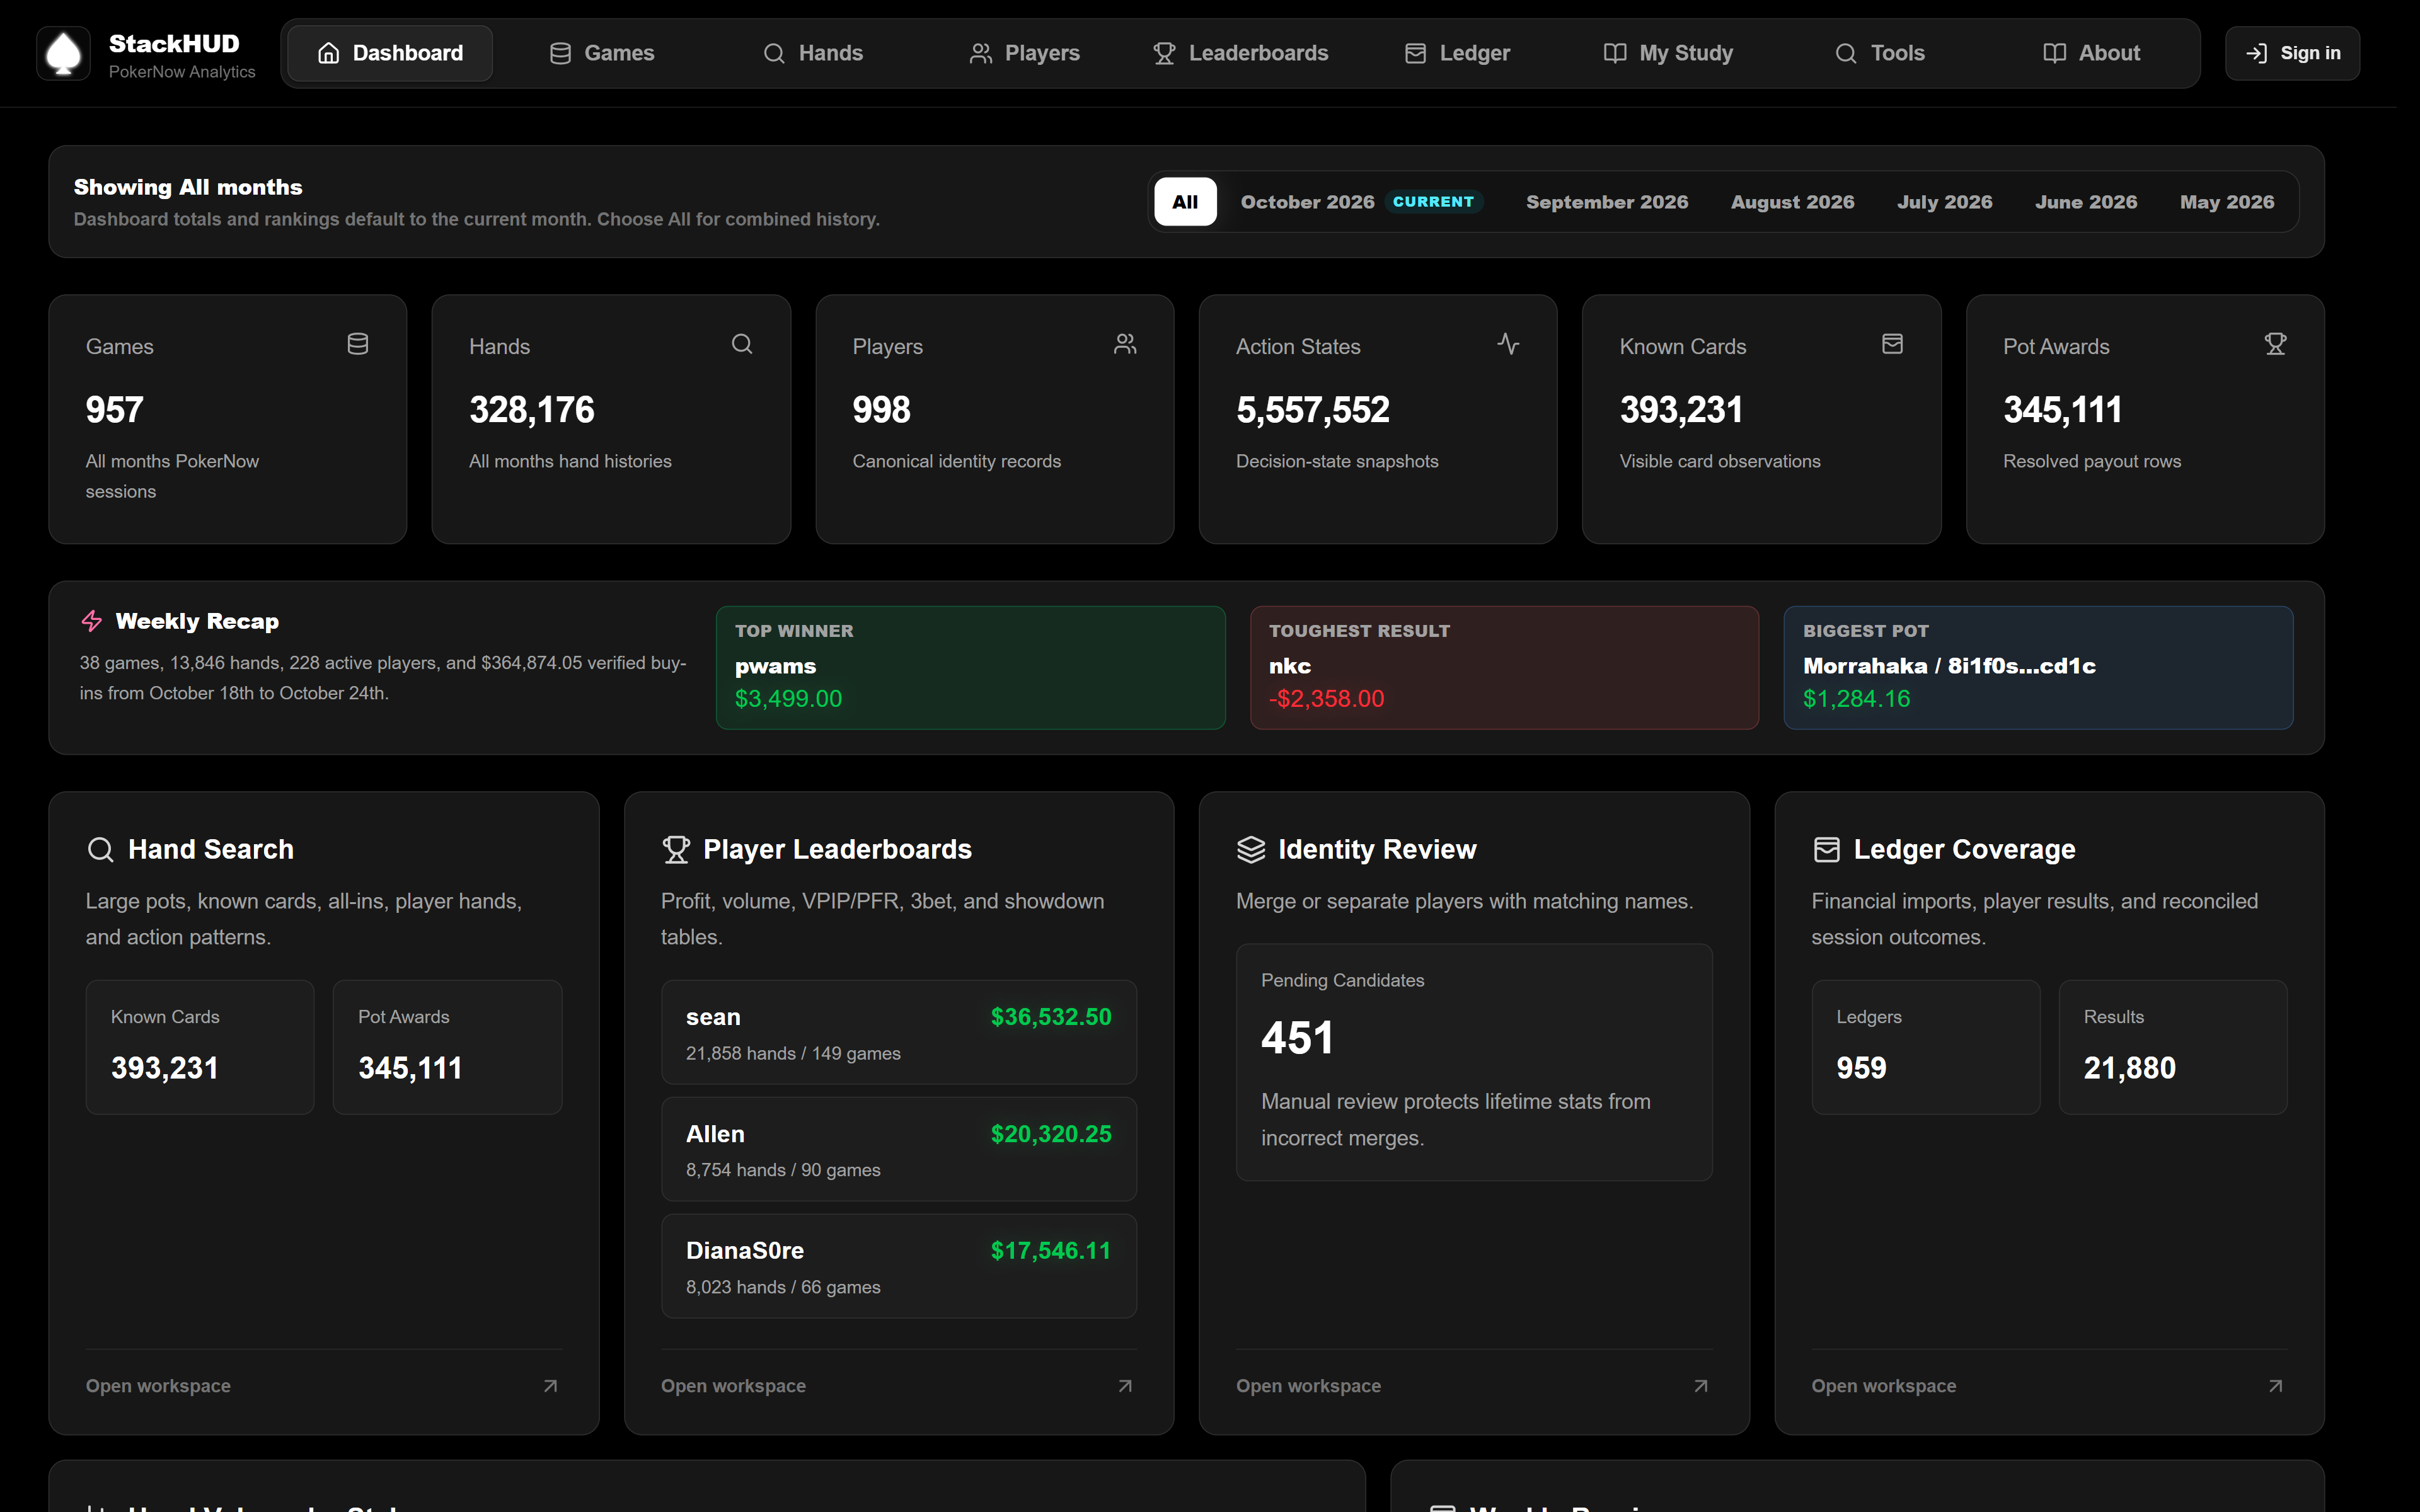Click the arrow icon in Ledger Coverage Open workspace row
The width and height of the screenshot is (2420, 1512).
click(x=2275, y=1386)
